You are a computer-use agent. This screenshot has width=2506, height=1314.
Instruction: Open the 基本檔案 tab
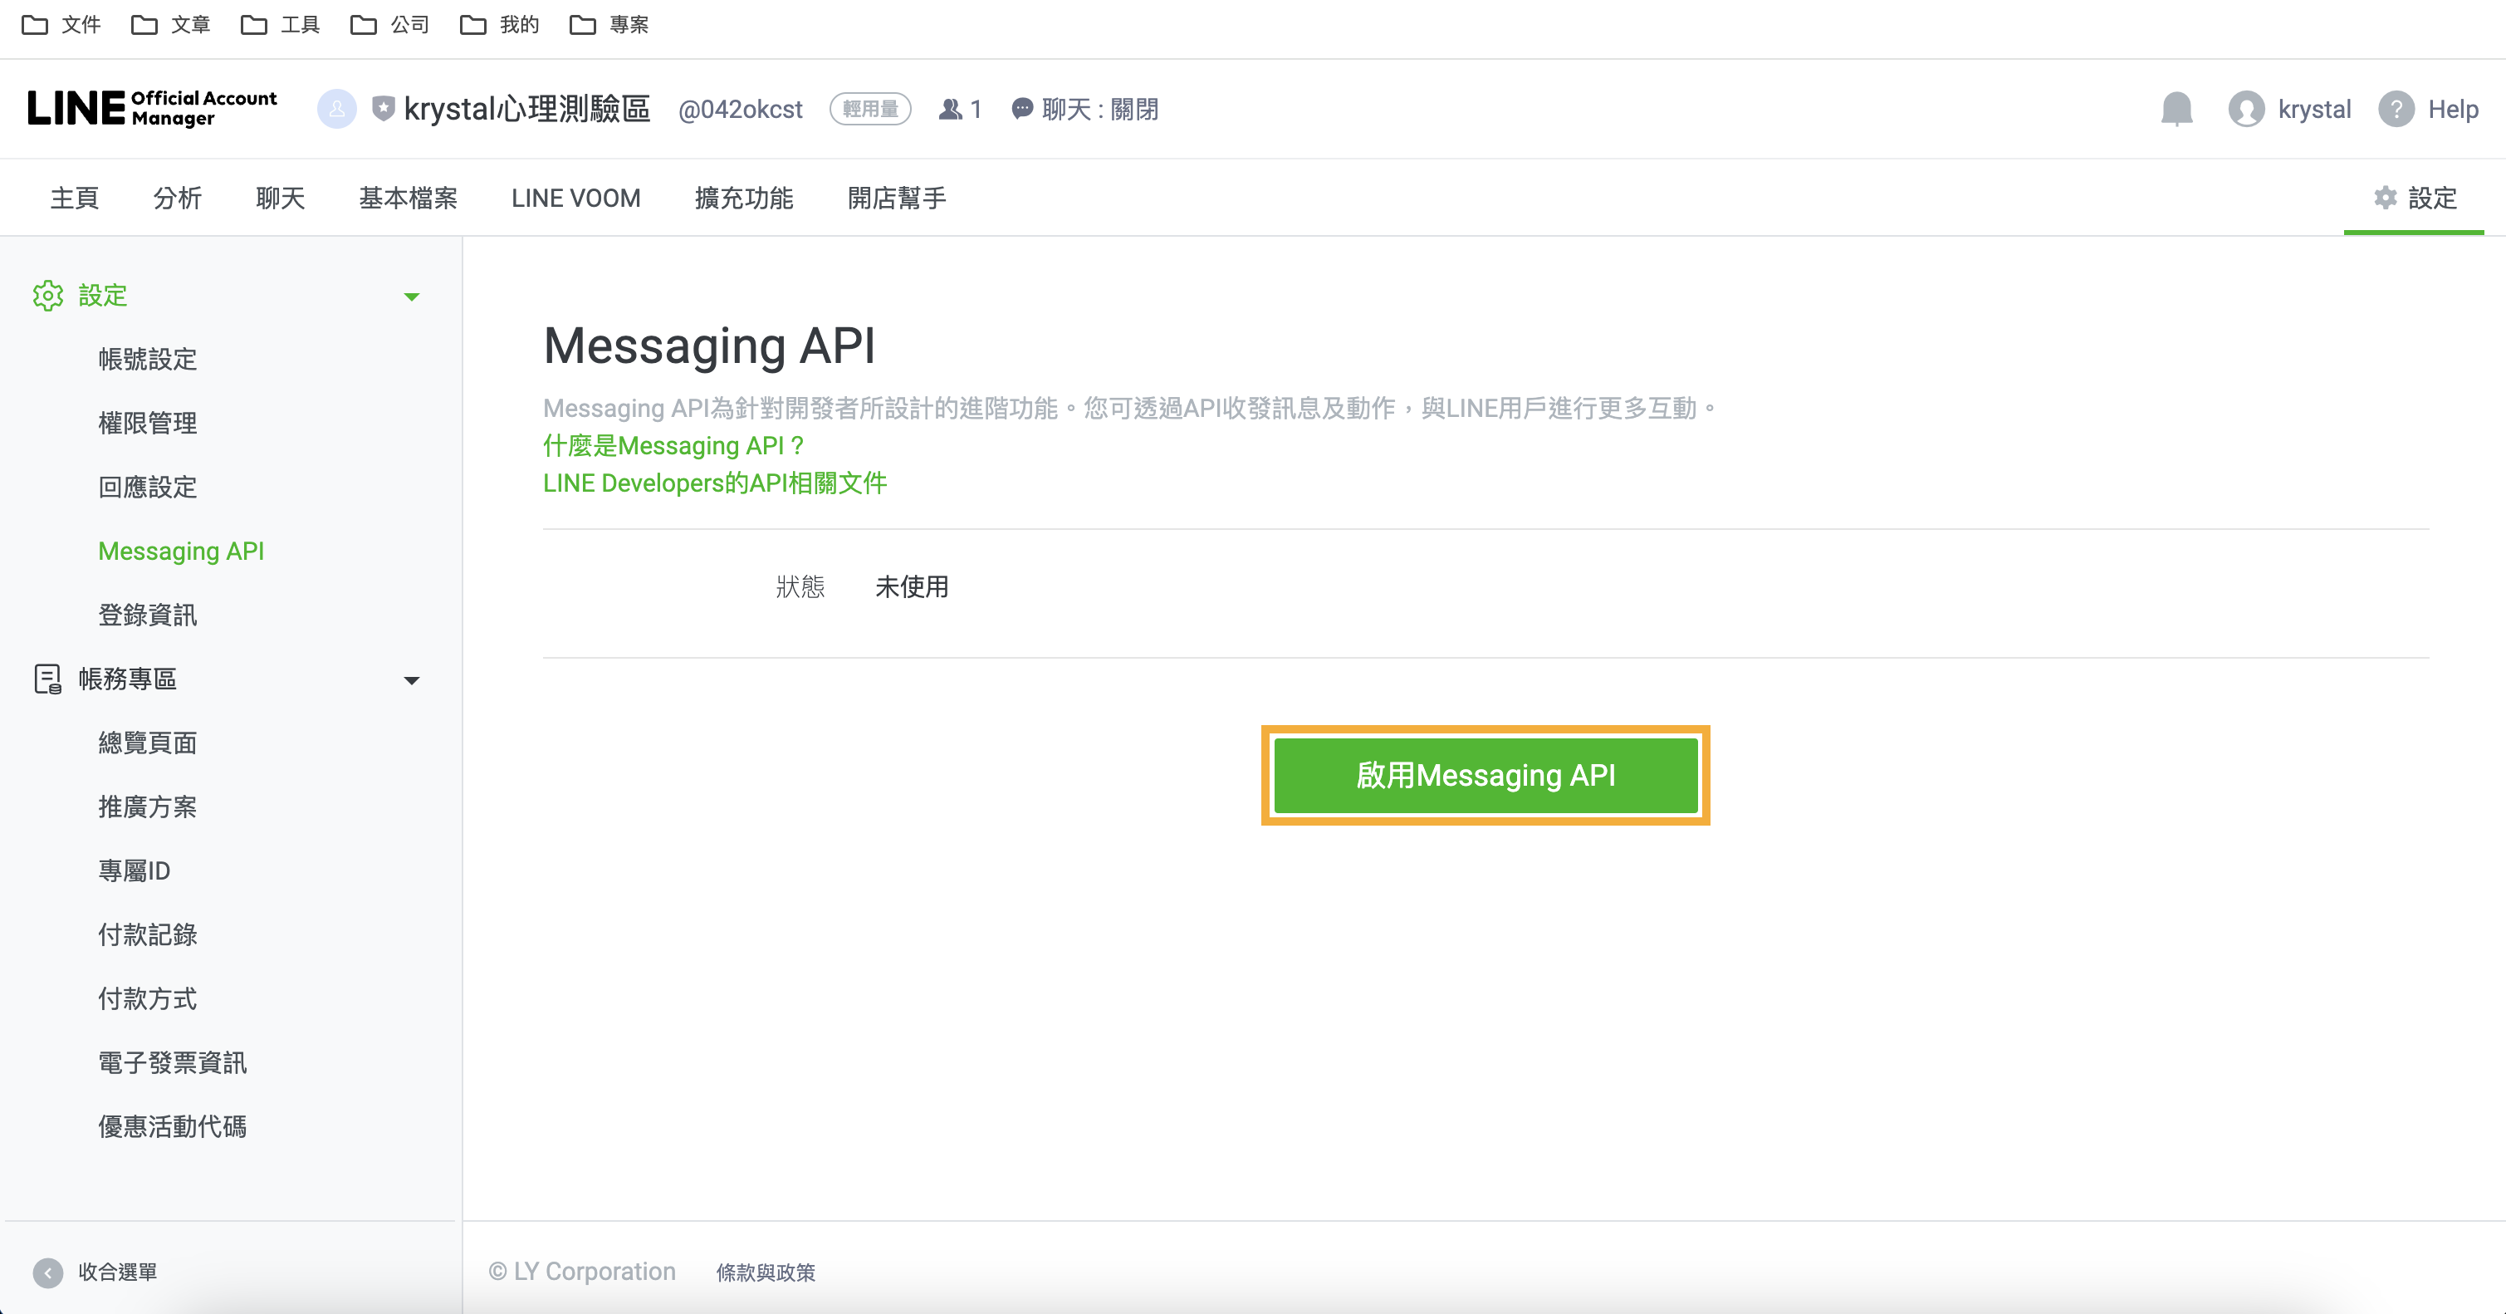[x=409, y=198]
